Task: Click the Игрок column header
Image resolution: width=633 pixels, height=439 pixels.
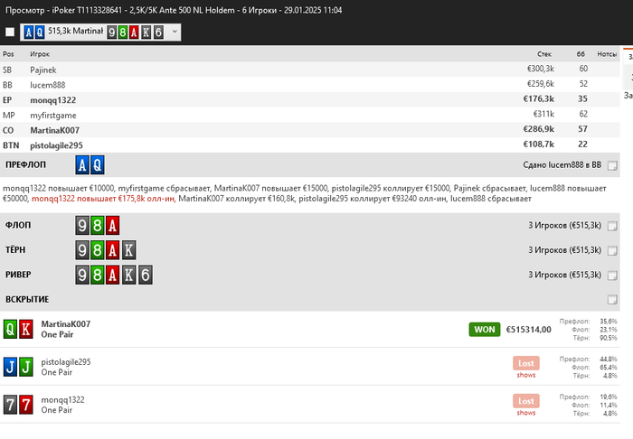Action: point(40,54)
